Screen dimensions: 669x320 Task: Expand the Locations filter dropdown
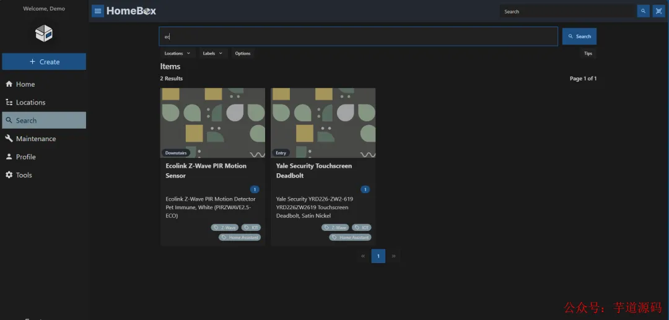click(178, 53)
